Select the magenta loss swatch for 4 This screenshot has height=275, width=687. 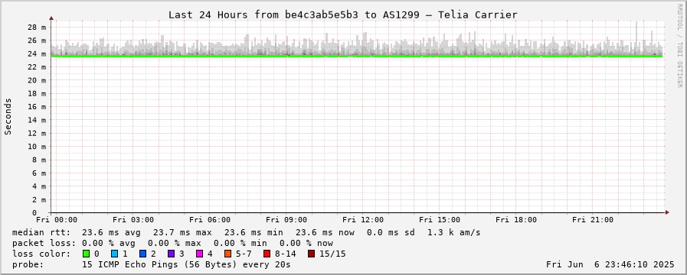coord(199,254)
